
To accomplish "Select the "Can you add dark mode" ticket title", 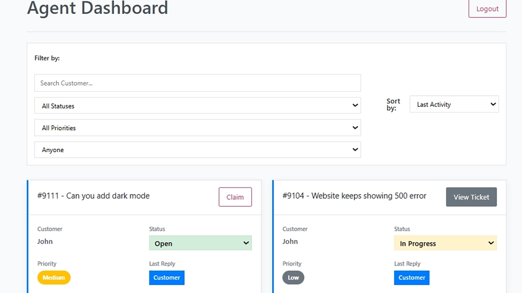I will click(x=93, y=196).
